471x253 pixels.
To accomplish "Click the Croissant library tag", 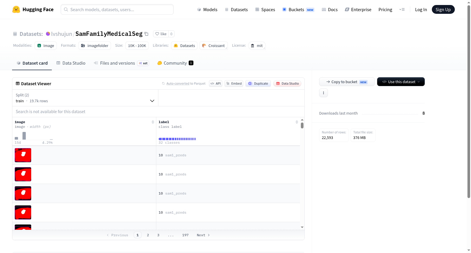I will tap(213, 46).
